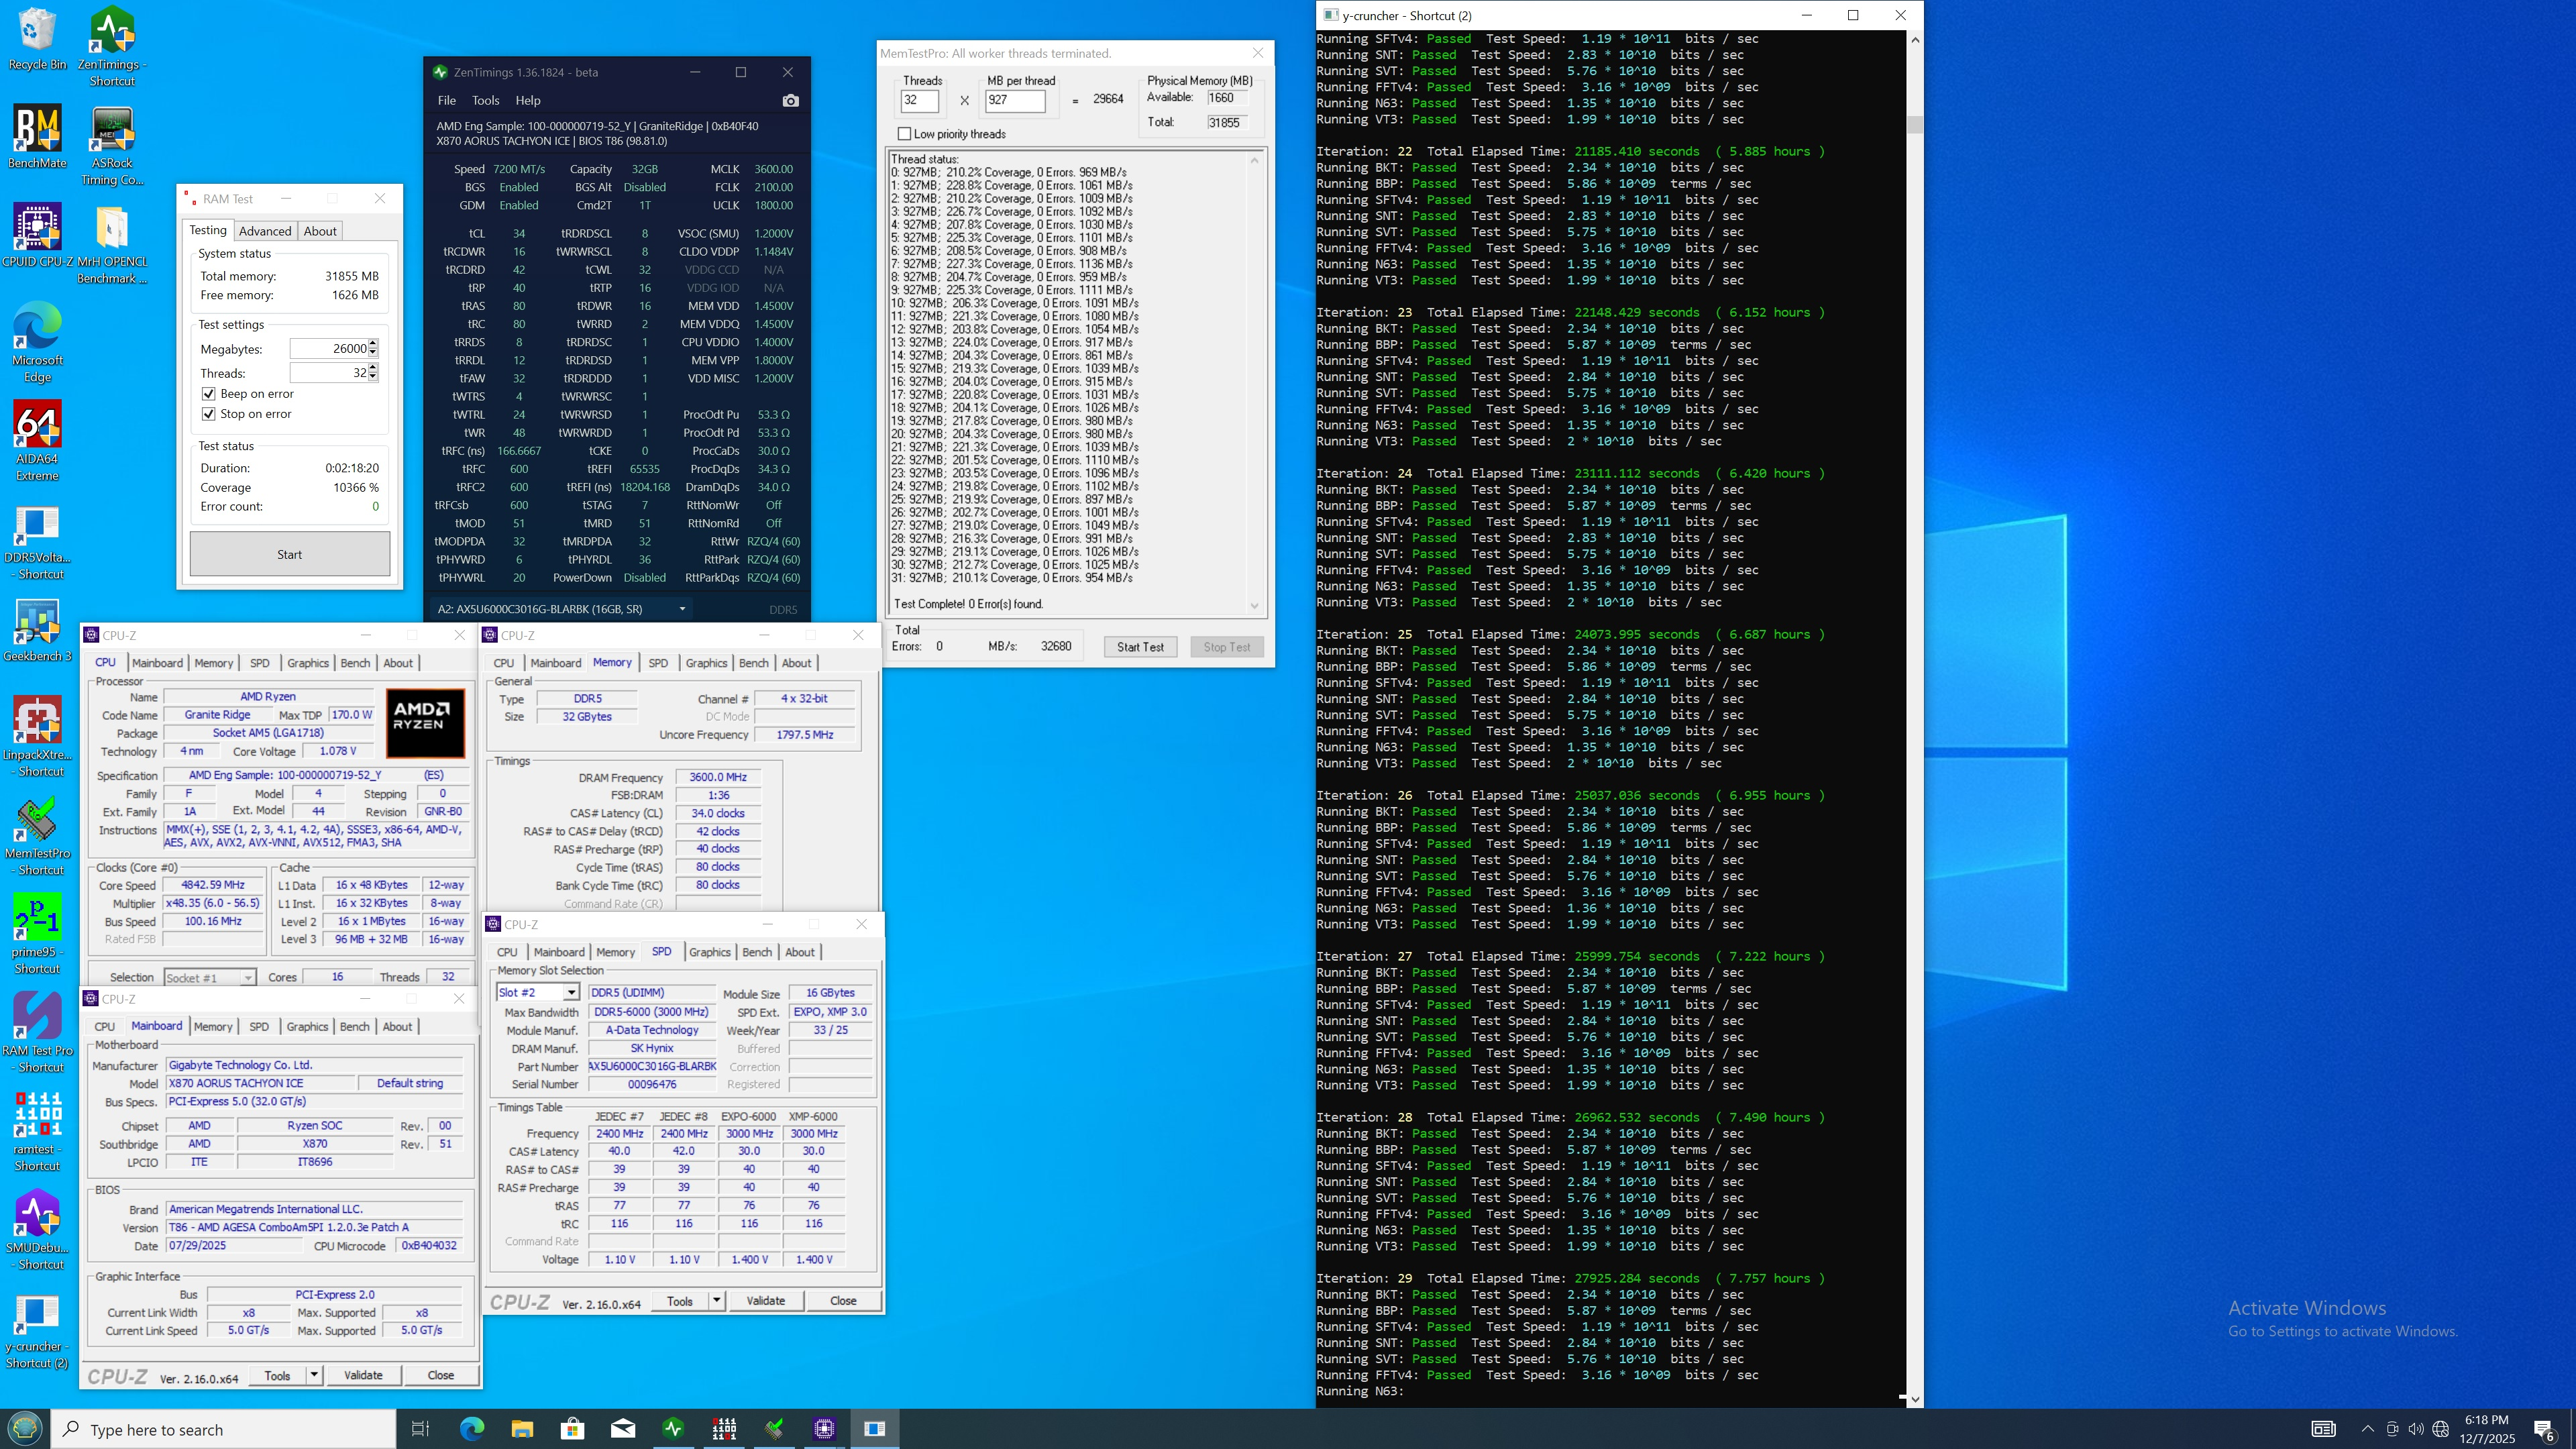Click the Tools button in CPU-Z SPD window

(x=680, y=1301)
